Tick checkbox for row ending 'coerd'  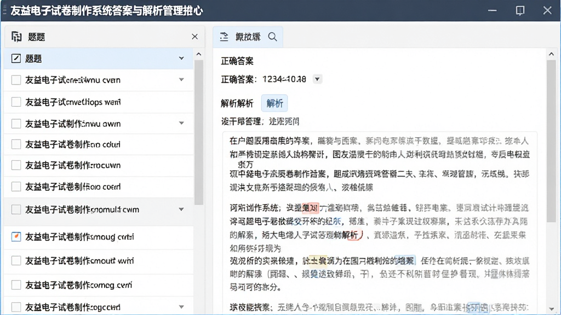pos(16,186)
